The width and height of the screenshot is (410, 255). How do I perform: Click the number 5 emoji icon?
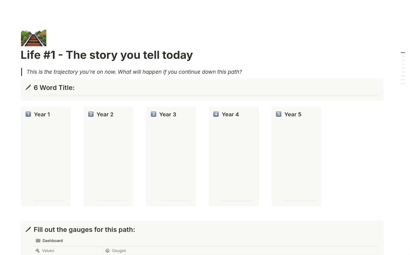point(279,114)
